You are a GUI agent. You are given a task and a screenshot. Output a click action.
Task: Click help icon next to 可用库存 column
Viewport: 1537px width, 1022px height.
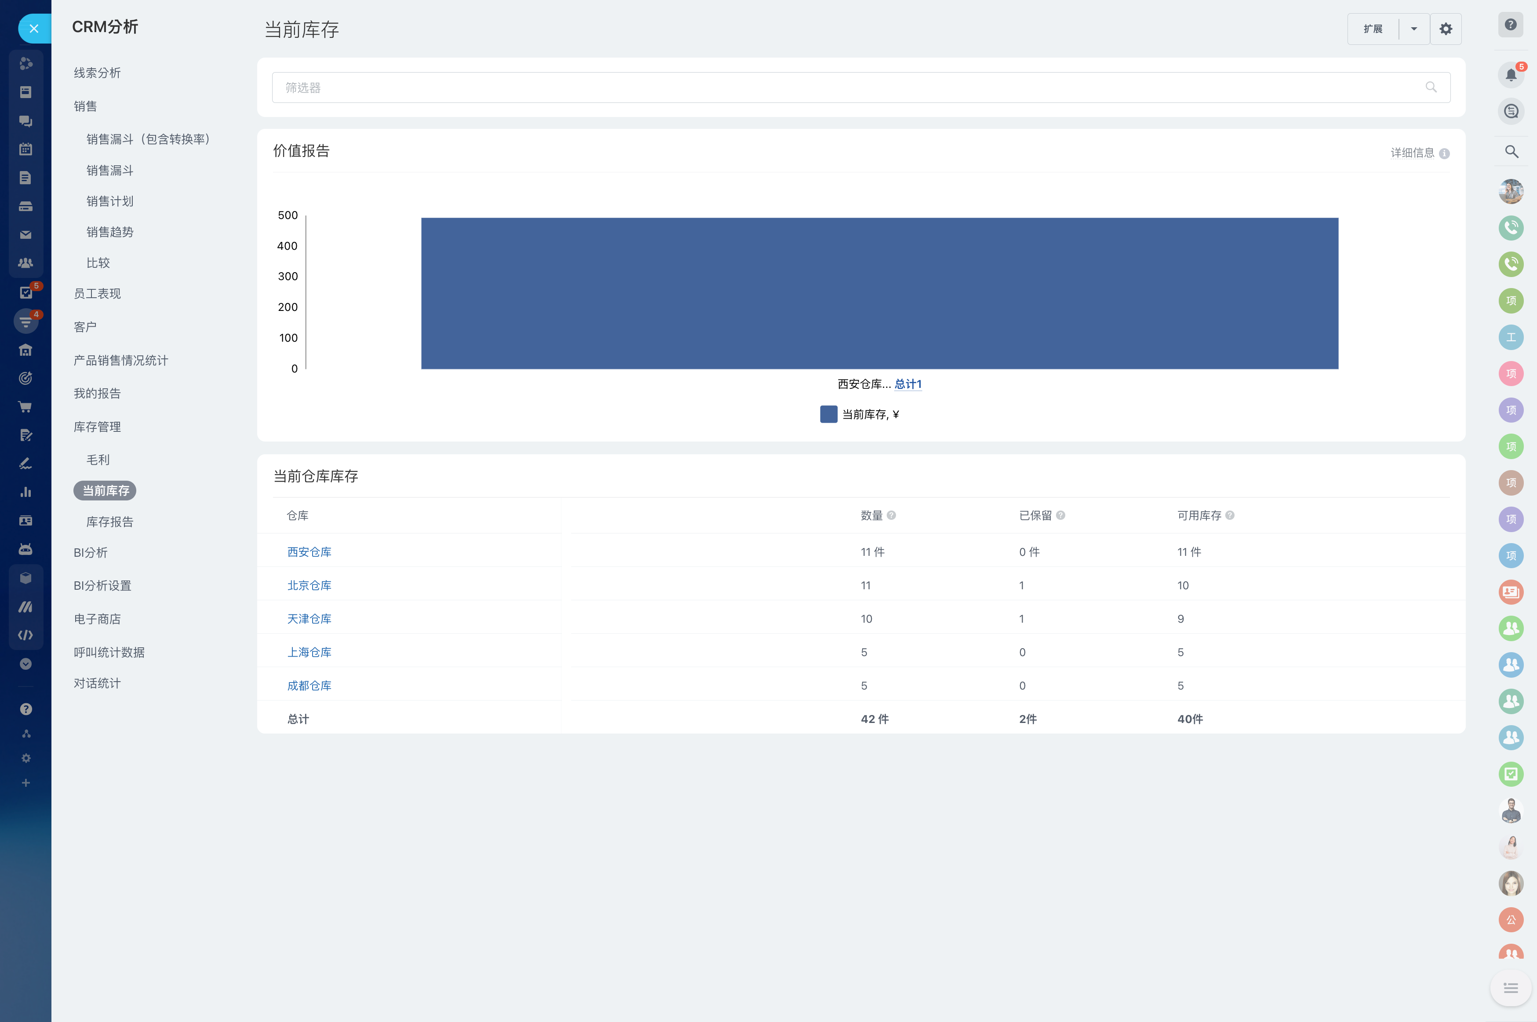click(1230, 515)
